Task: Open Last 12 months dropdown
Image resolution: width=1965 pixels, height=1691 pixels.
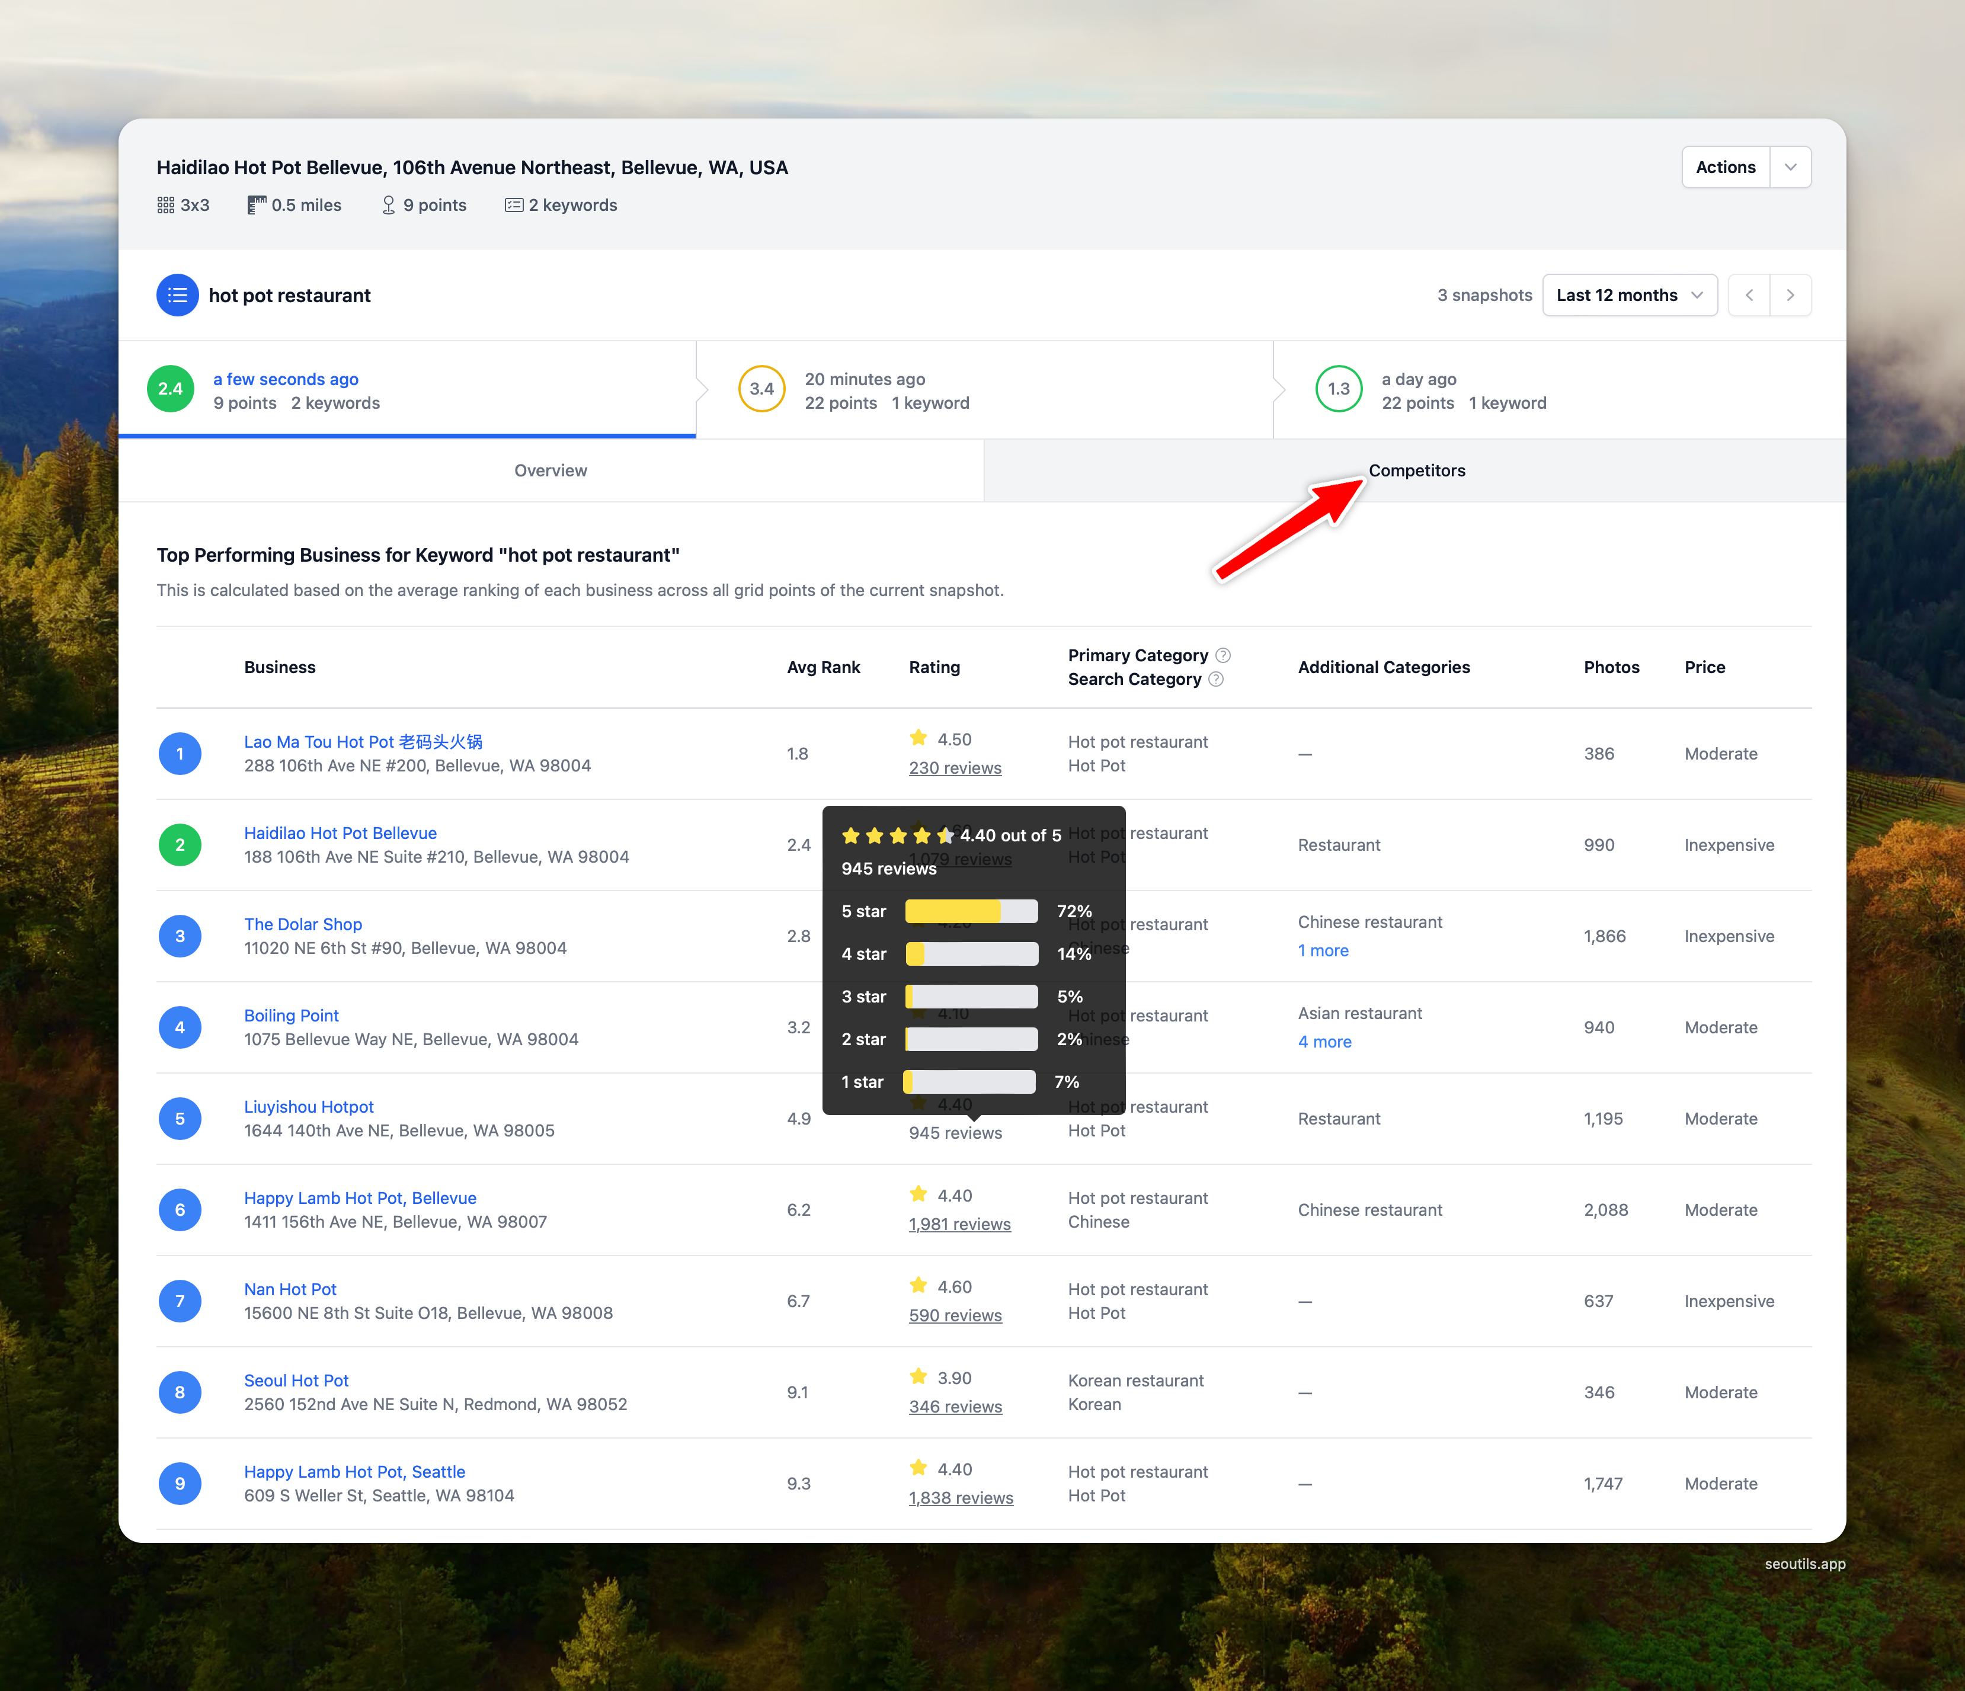Action: point(1628,295)
